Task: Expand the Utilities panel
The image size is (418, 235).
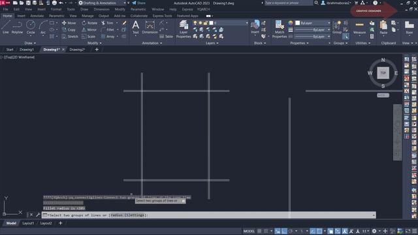Action: point(363,43)
